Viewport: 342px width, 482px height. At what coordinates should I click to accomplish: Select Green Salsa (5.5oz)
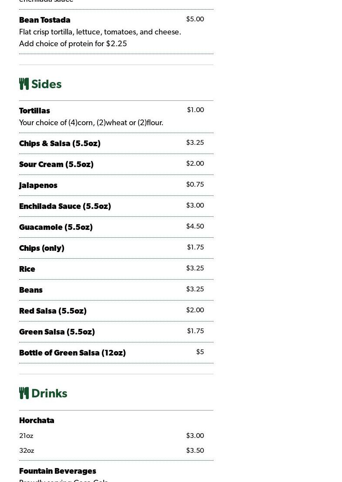(x=57, y=332)
